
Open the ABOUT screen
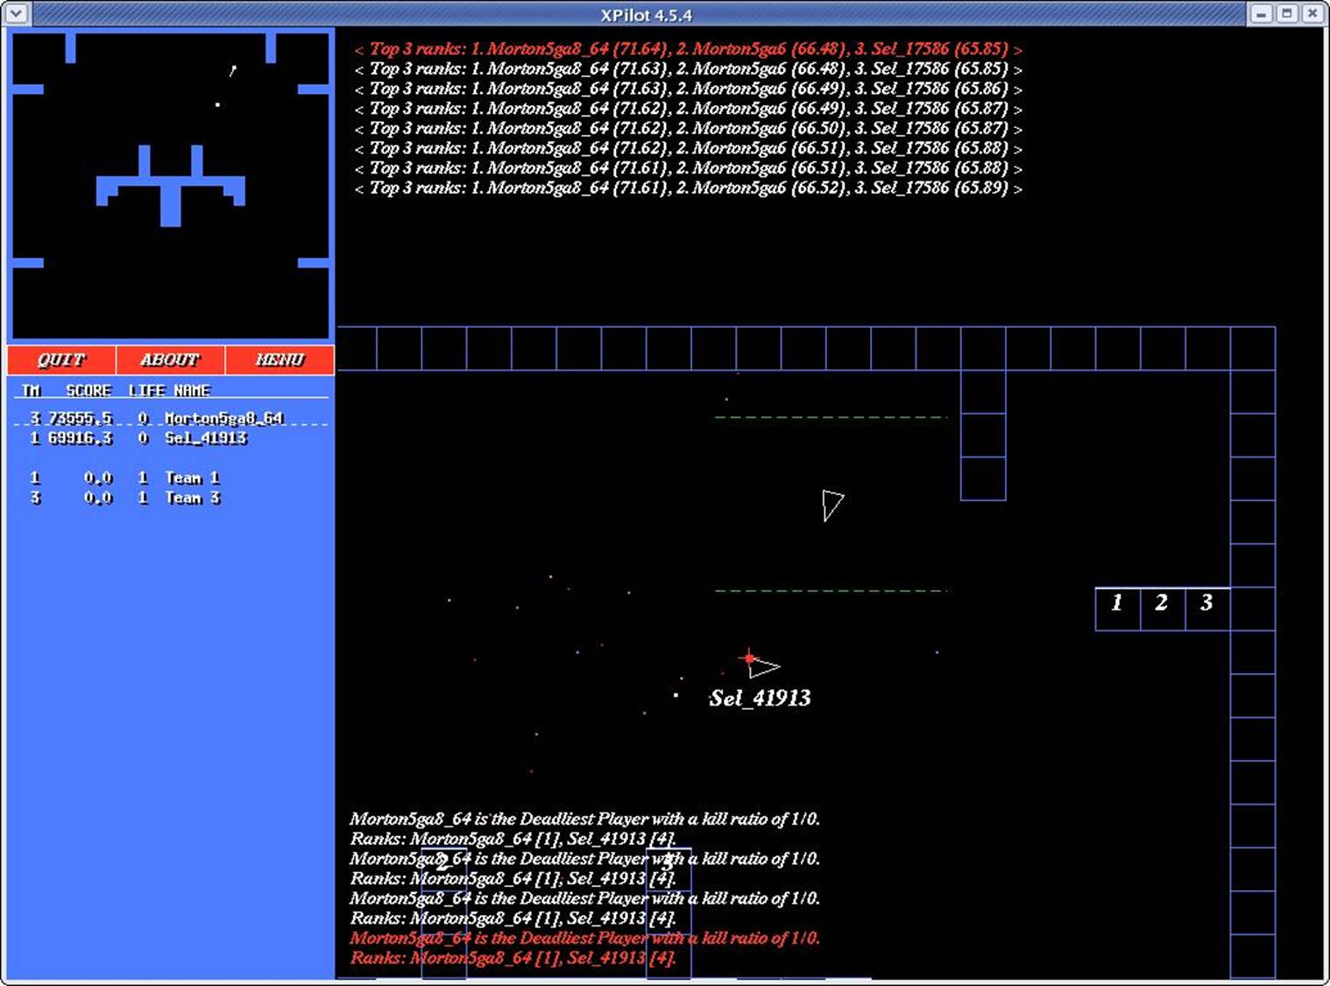coord(170,359)
